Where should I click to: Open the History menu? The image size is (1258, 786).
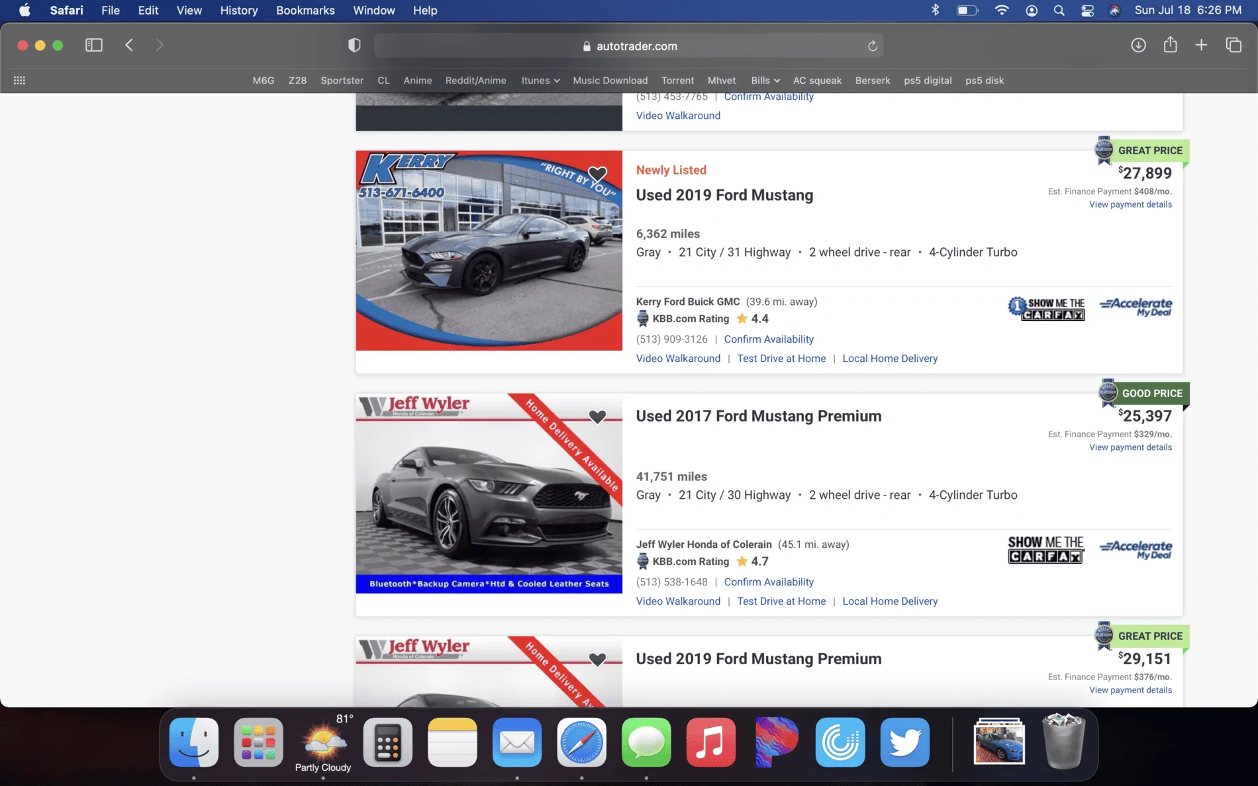coord(239,10)
